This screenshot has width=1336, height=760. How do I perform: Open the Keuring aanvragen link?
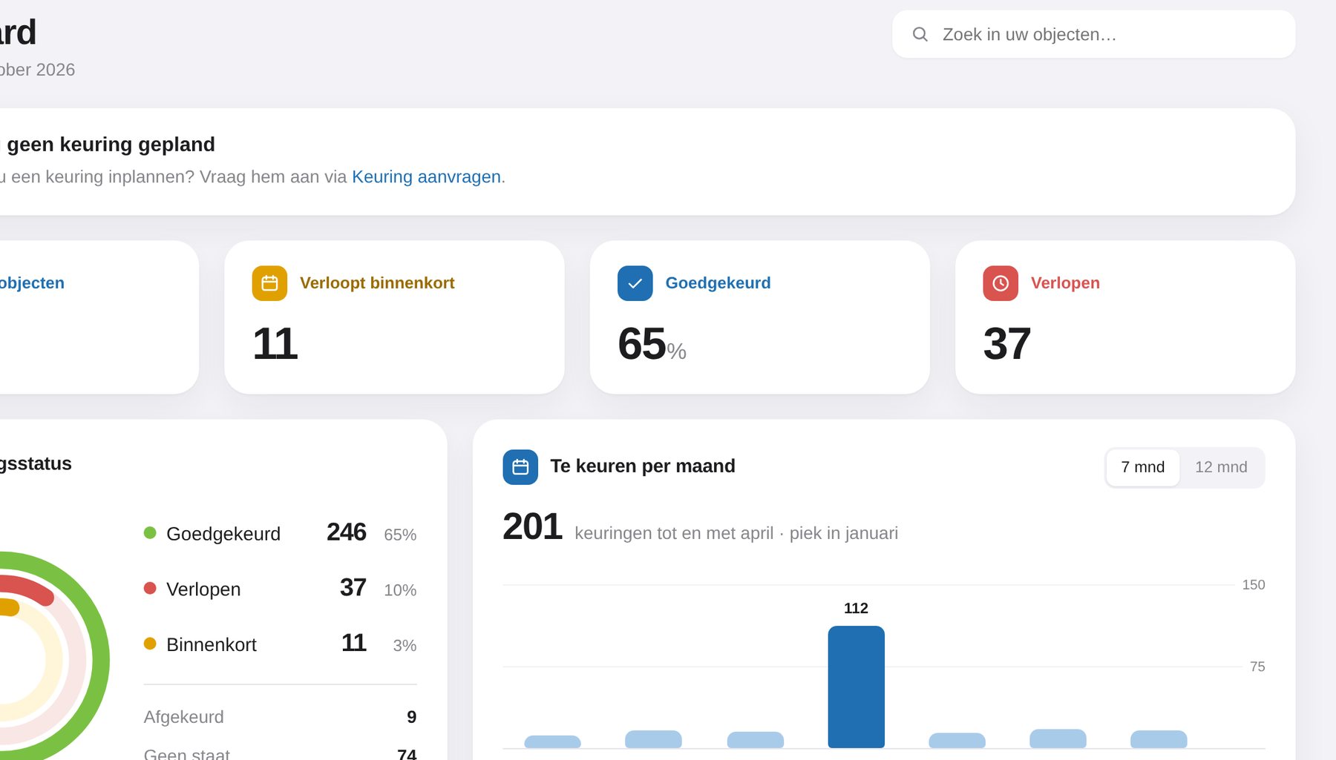(x=426, y=176)
